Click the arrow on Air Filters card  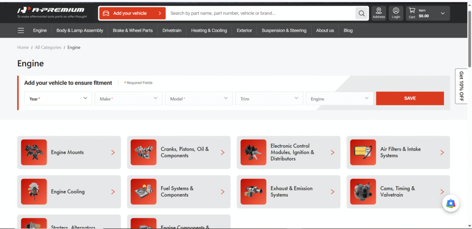[442, 153]
